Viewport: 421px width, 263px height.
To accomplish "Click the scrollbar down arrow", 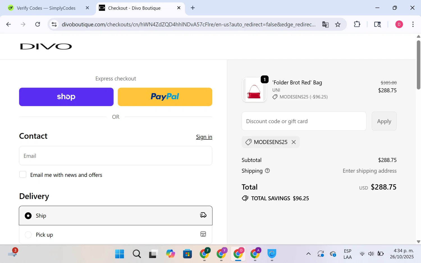I will click(418, 241).
